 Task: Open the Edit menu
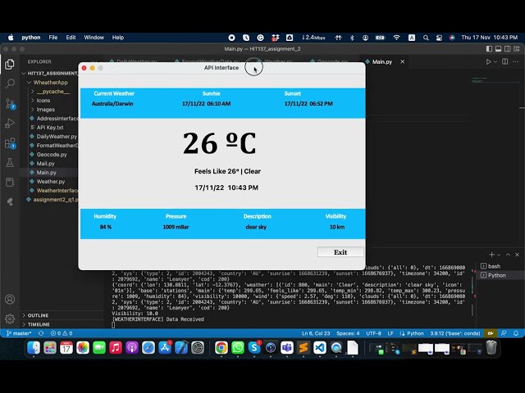[x=71, y=38]
